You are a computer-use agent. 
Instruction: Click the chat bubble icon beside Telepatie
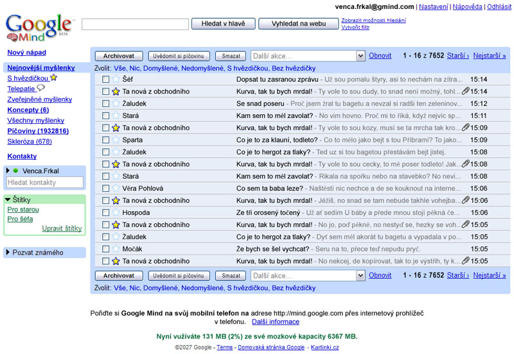click(x=41, y=88)
